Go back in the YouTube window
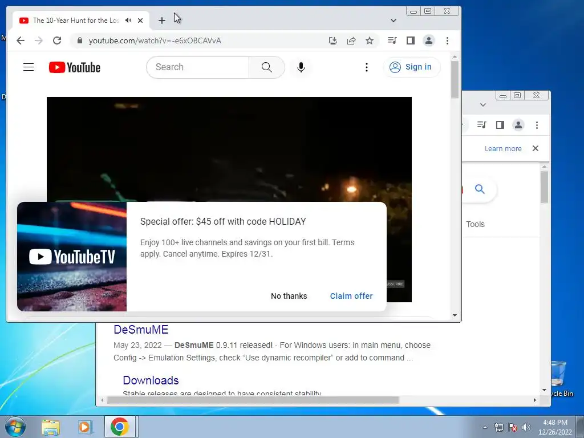The image size is (584, 438). [21, 40]
